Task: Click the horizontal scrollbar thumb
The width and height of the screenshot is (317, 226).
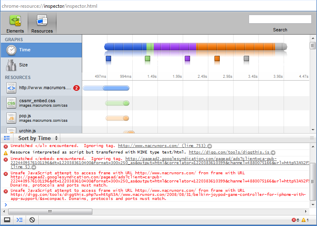Action: (50, 212)
